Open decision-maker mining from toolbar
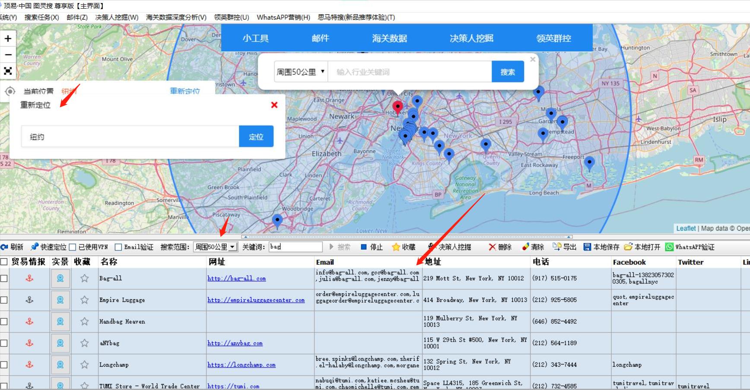This screenshot has width=750, height=390. click(x=449, y=247)
